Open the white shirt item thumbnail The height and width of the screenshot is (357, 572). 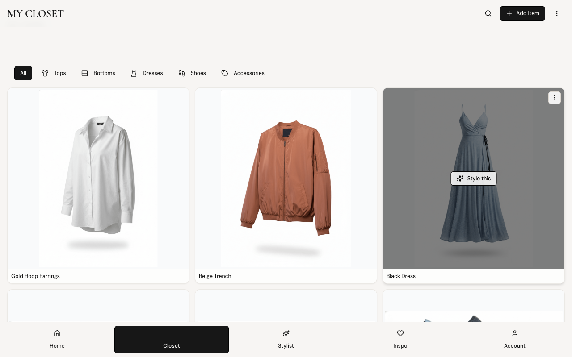[98, 178]
